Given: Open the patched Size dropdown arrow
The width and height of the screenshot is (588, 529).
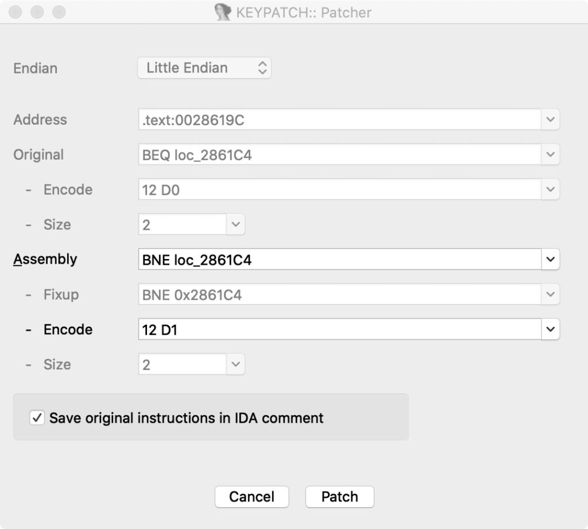Looking at the screenshot, I should [235, 365].
